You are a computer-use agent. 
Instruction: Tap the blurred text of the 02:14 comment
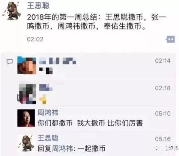pos(46,71)
